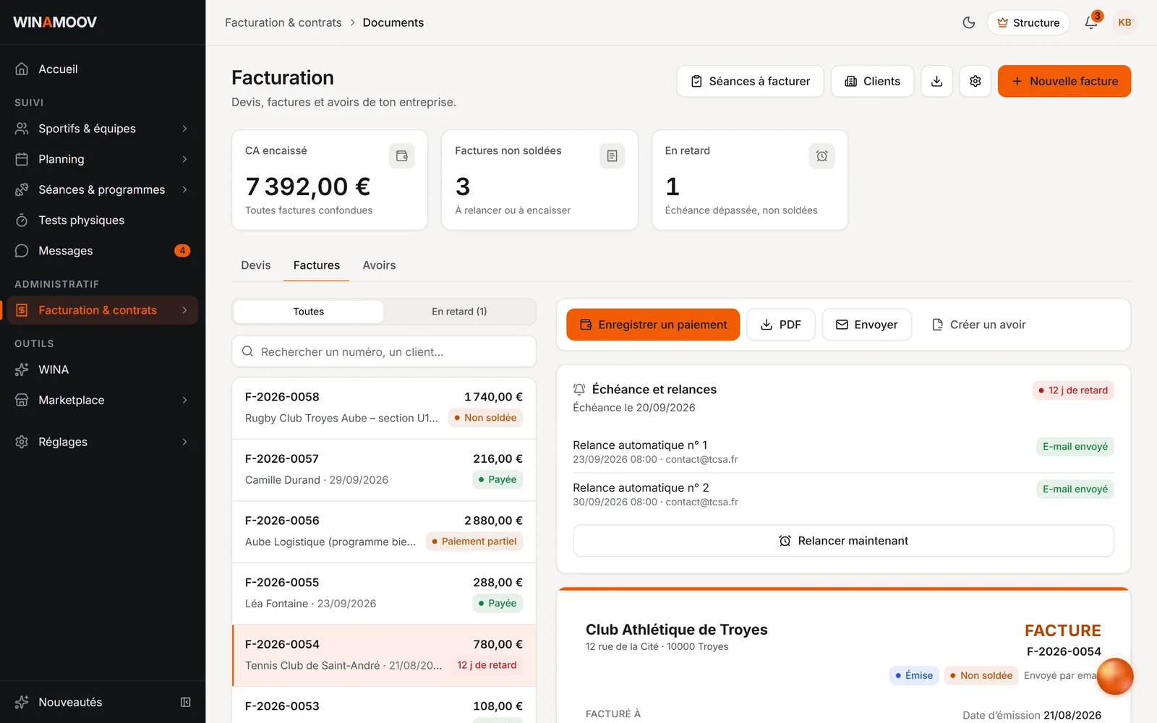1157x723 pixels.
Task: Open KB user avatar menu
Action: [x=1124, y=22]
